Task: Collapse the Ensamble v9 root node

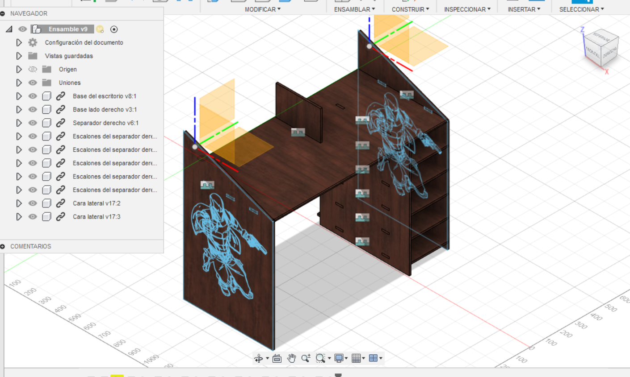Action: 9,29
